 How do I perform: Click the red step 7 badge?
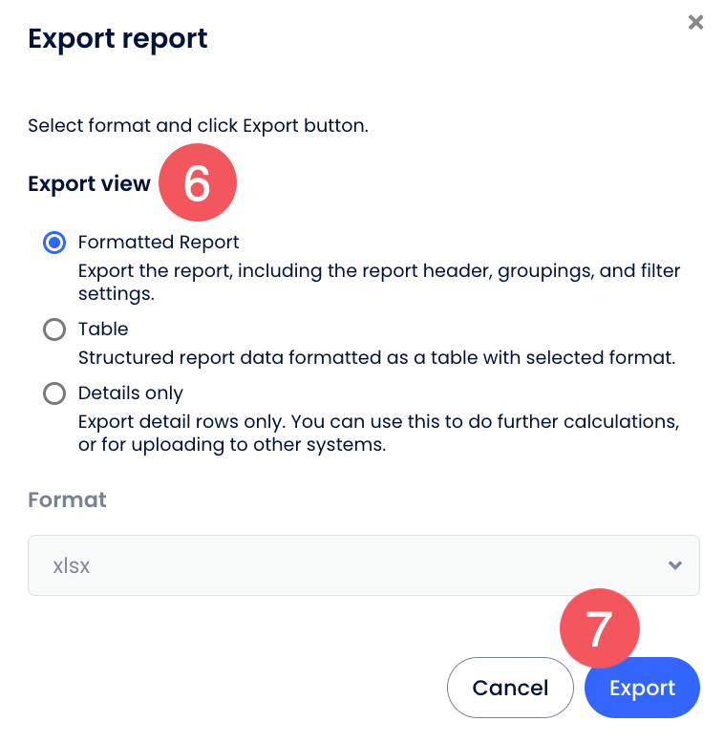pos(599,629)
